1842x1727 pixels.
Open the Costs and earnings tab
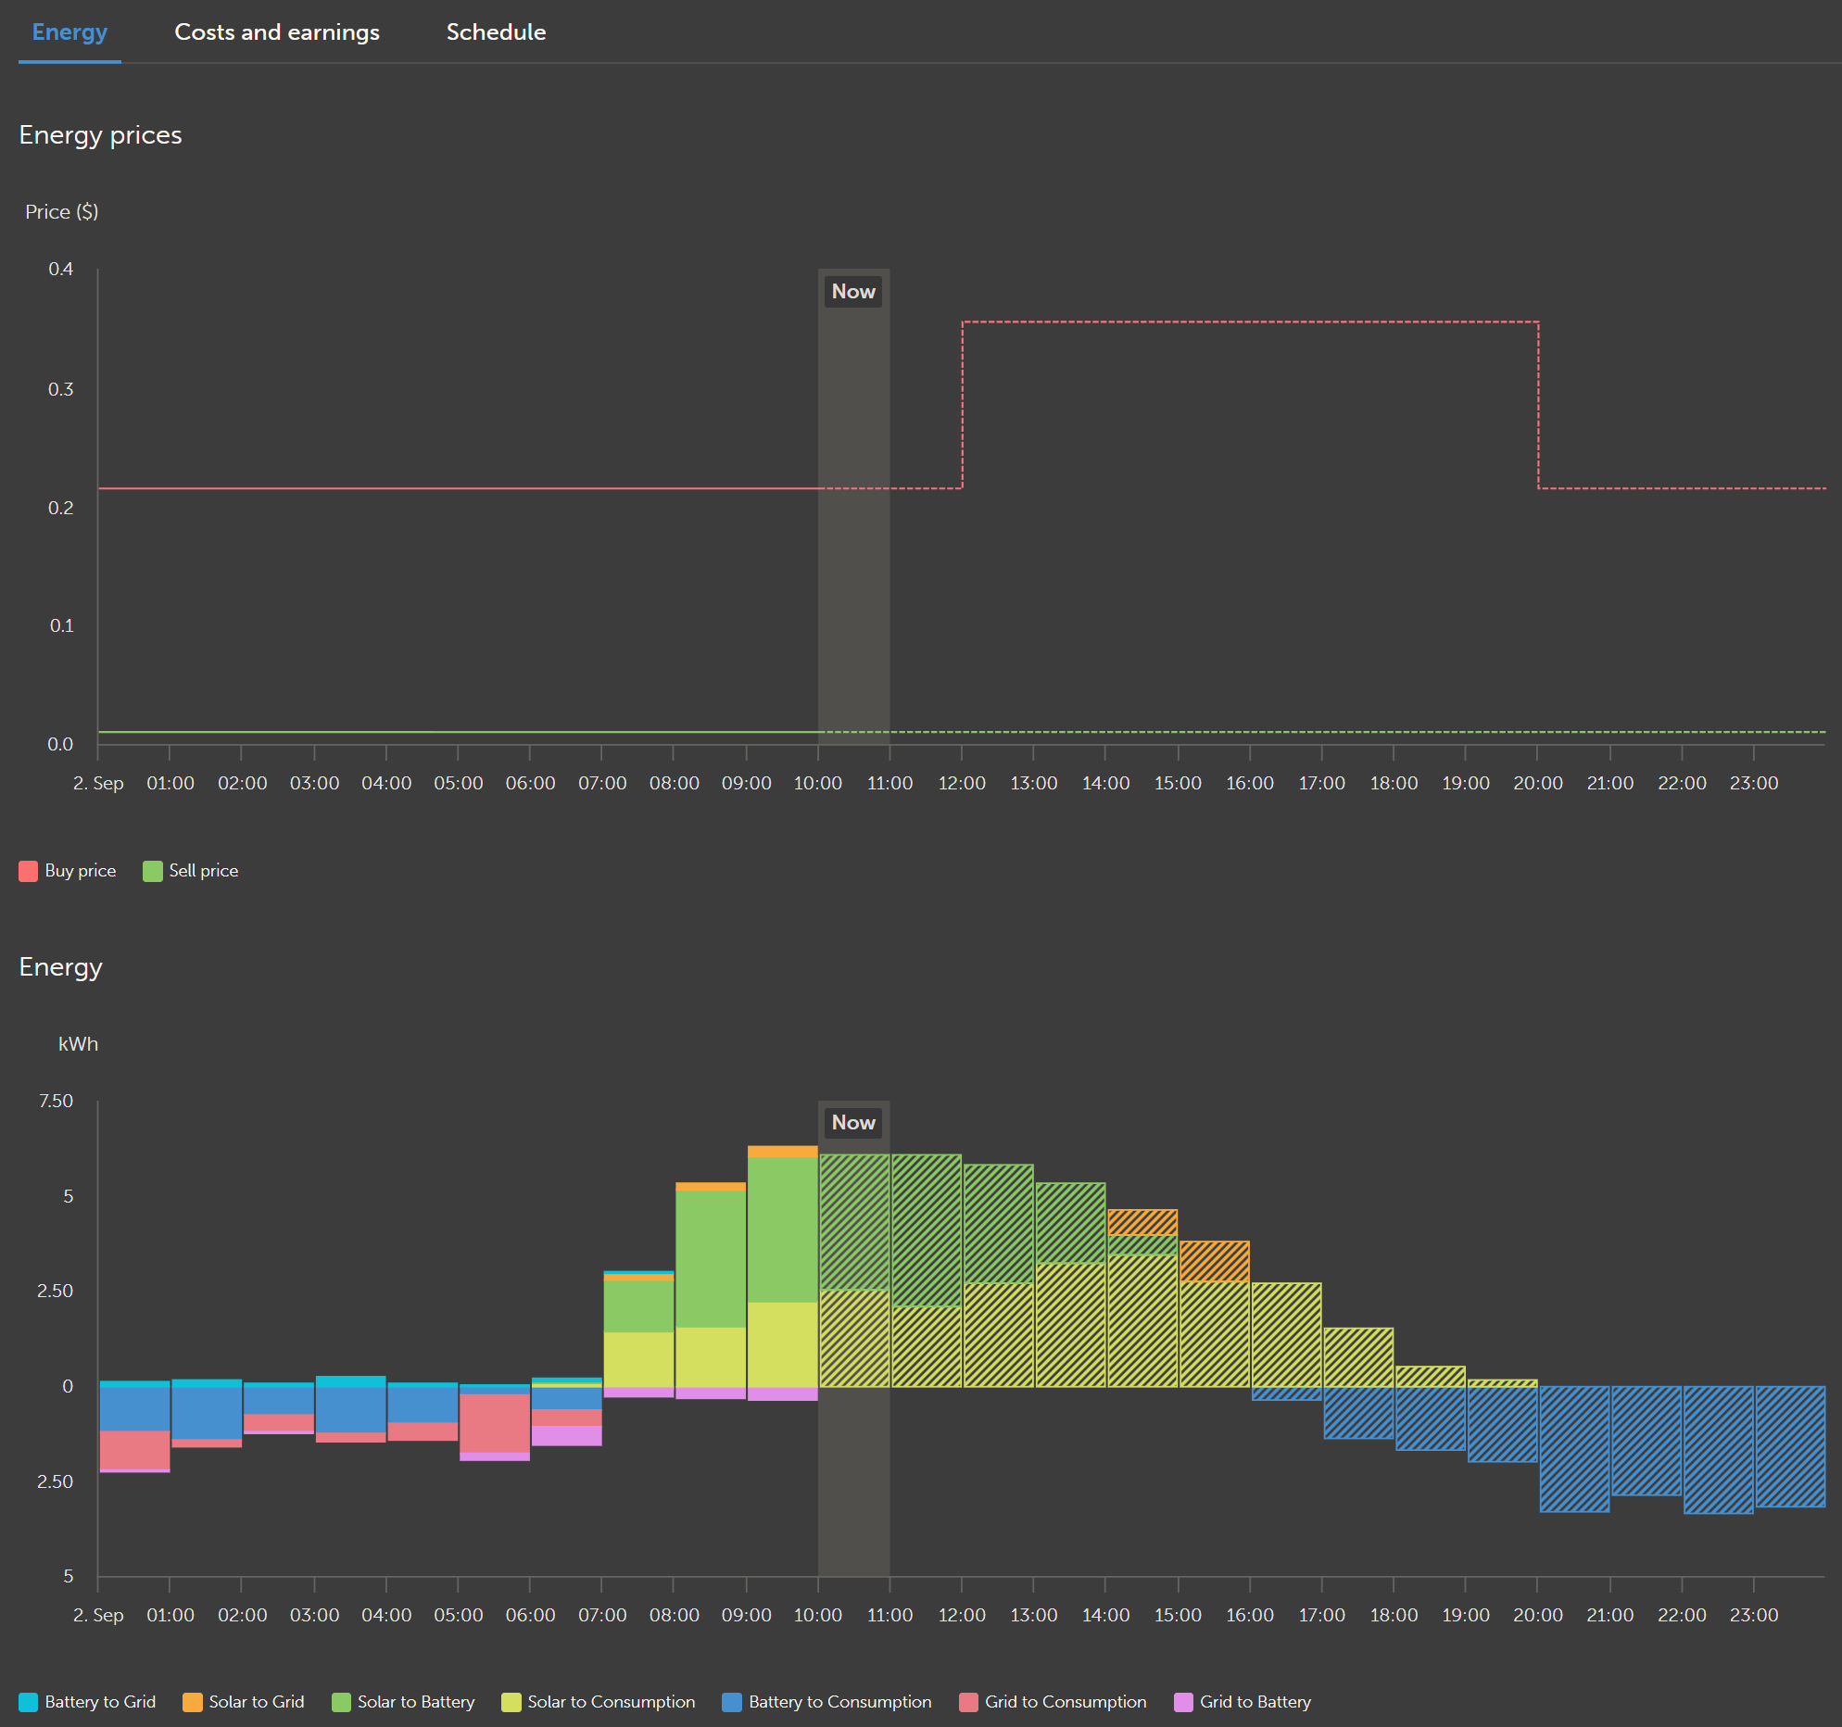tap(276, 32)
